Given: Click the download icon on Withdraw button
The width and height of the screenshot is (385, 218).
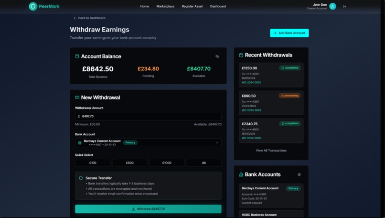Looking at the screenshot, I should point(133,209).
